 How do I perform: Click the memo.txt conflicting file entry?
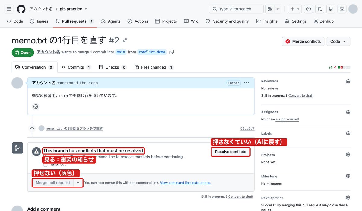(x=58, y=165)
